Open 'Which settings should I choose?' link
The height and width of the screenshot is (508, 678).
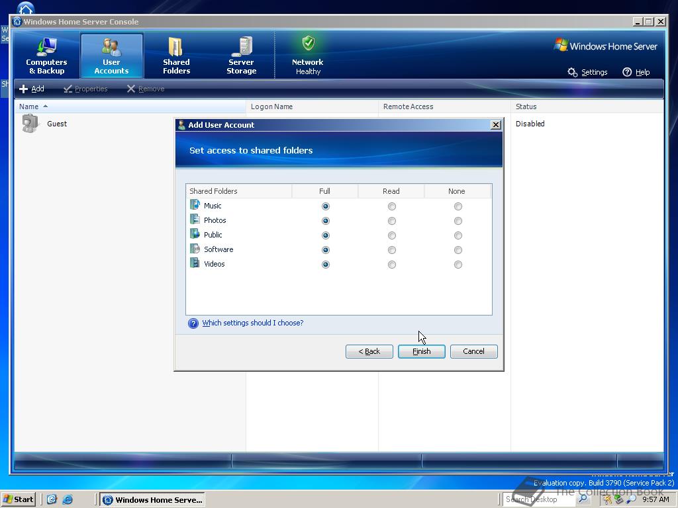pos(252,323)
